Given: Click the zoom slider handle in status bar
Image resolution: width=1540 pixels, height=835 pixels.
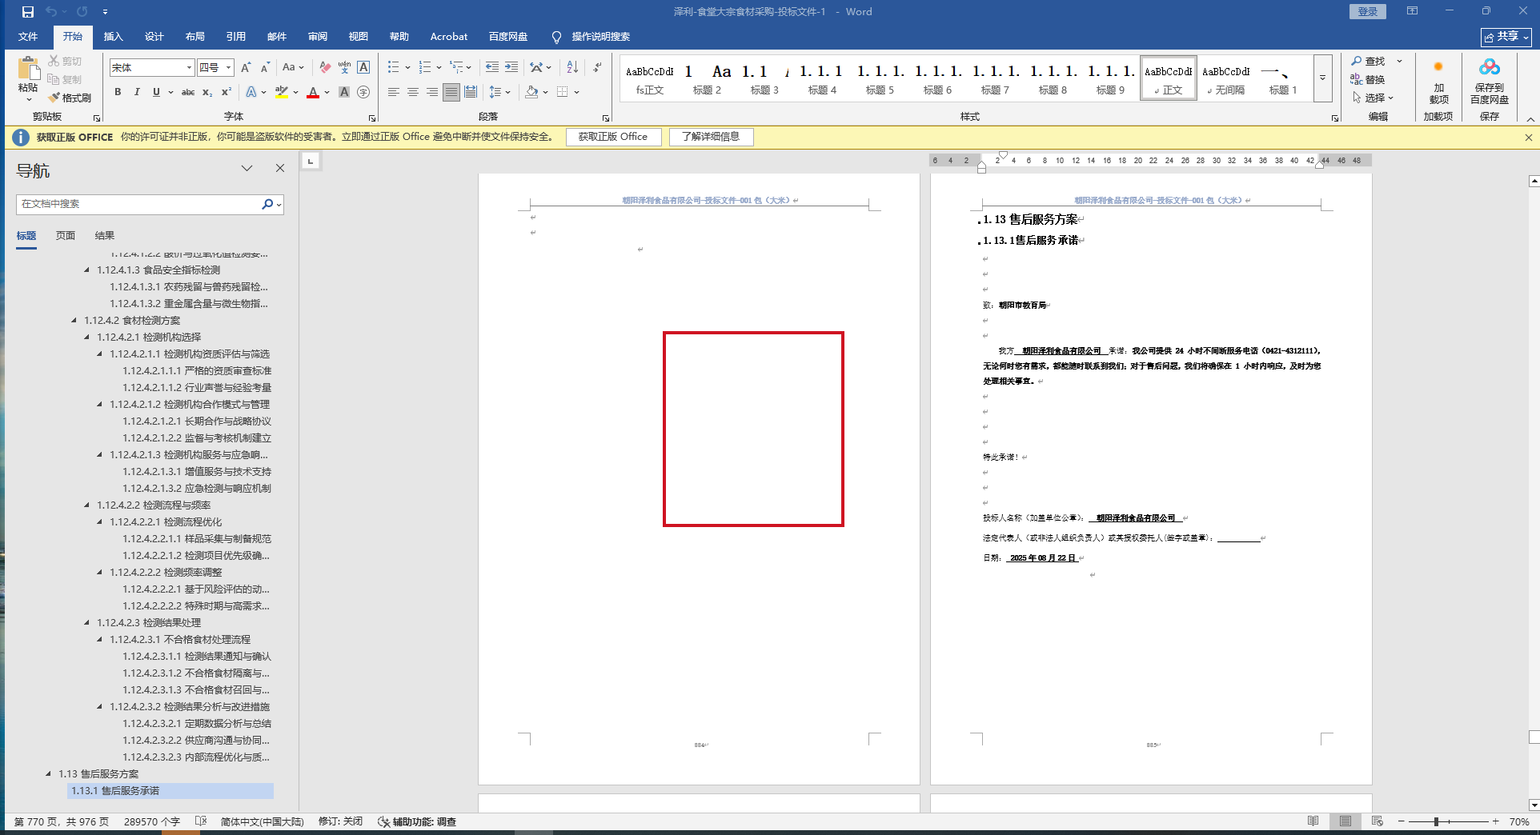Looking at the screenshot, I should coord(1437,821).
